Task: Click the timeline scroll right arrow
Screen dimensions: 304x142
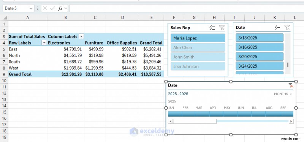Action: pyautogui.click(x=291, y=121)
